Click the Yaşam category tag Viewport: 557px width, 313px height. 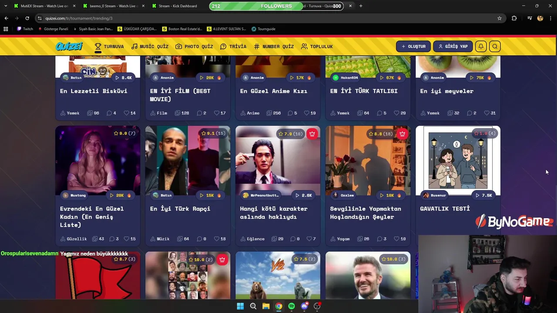tap(340, 239)
